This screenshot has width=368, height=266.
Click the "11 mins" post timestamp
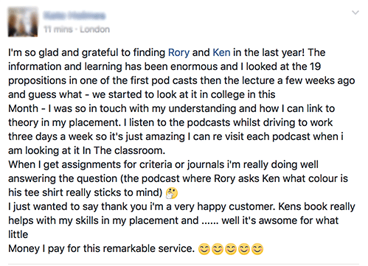coord(58,29)
